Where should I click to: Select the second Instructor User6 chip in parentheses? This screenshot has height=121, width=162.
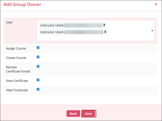(52, 32)
